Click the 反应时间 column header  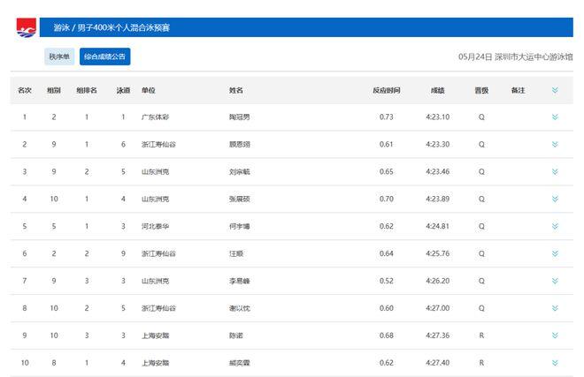[386, 90]
